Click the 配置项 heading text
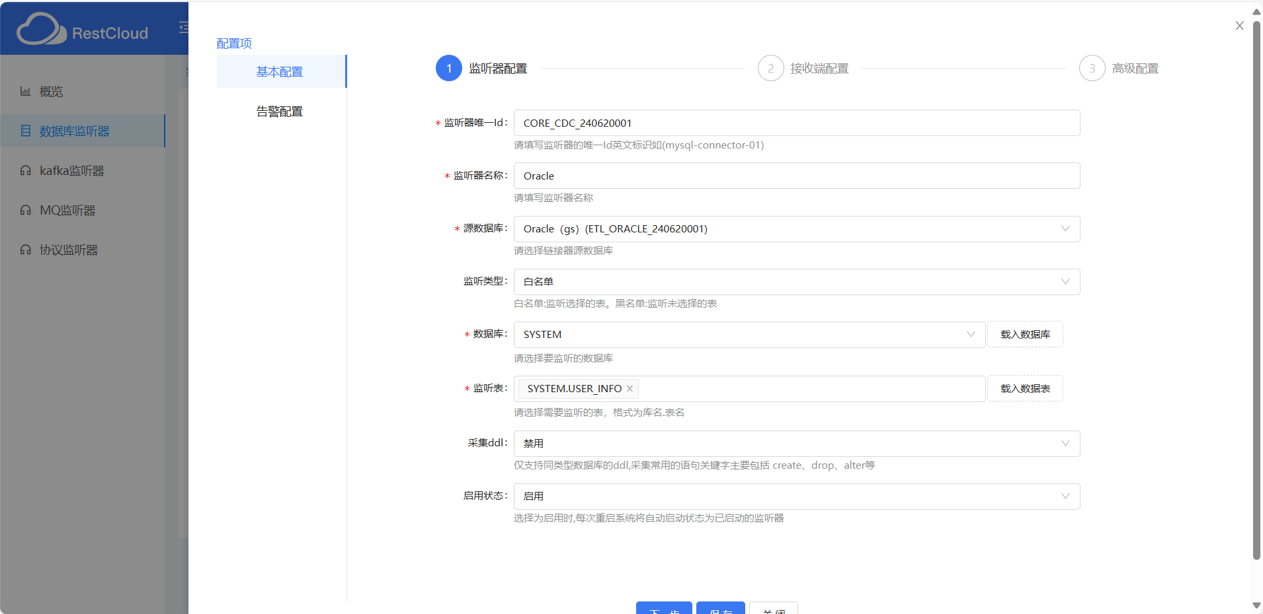 click(x=234, y=44)
